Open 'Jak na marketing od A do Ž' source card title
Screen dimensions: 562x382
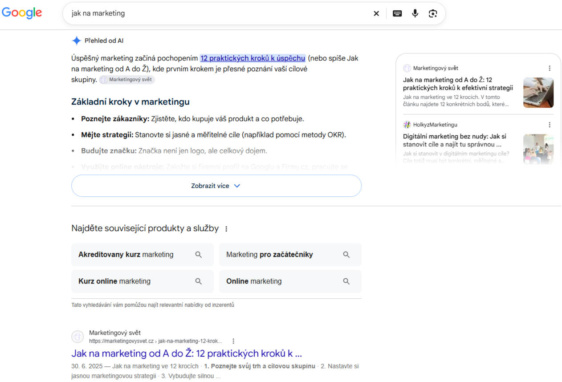(x=458, y=84)
